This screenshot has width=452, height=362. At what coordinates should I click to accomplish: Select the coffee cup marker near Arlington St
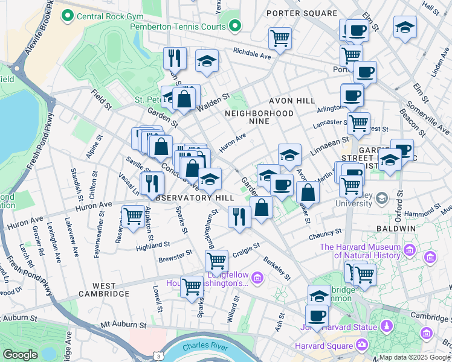pyautogui.click(x=352, y=97)
